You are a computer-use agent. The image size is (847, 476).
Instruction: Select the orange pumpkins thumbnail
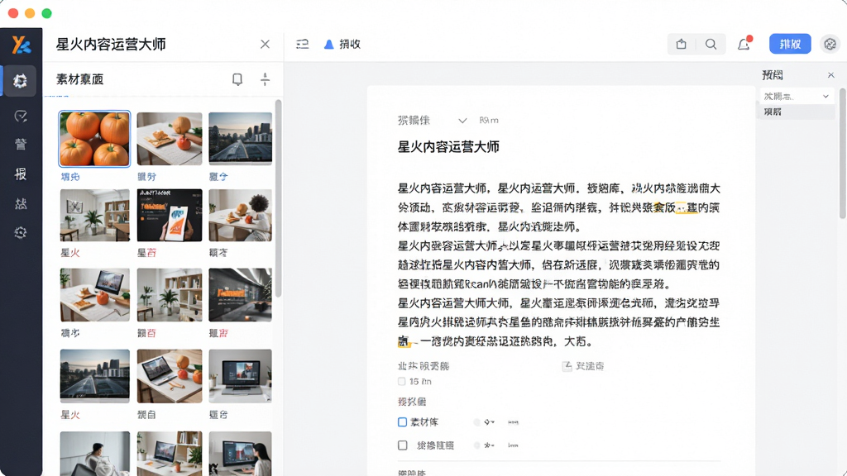click(x=94, y=139)
